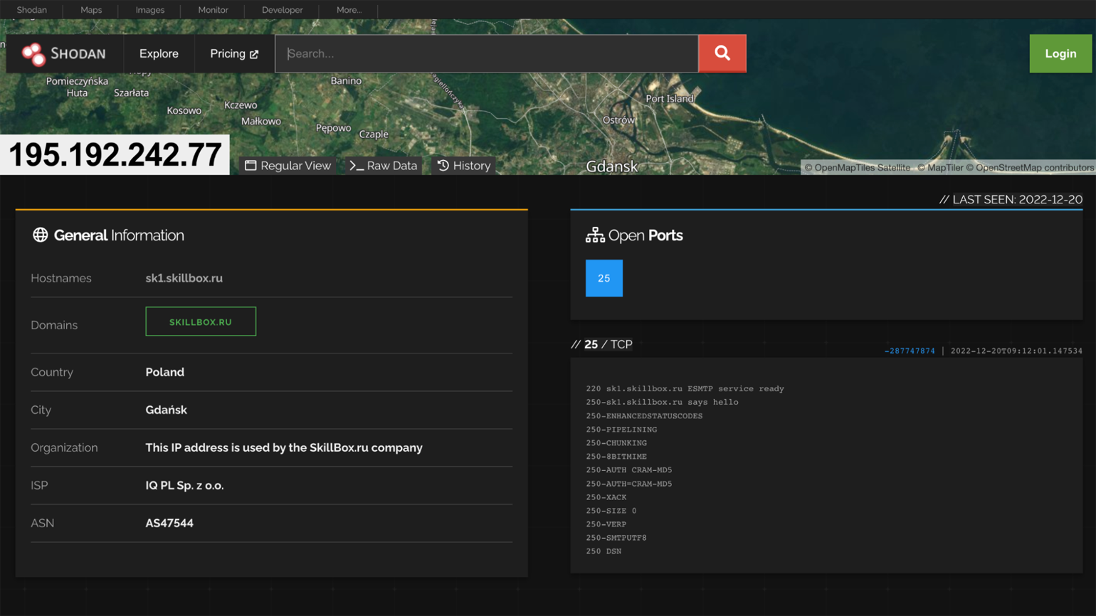Click the MapTiler attribution link
This screenshot has width=1096, height=616.
pyautogui.click(x=940, y=168)
